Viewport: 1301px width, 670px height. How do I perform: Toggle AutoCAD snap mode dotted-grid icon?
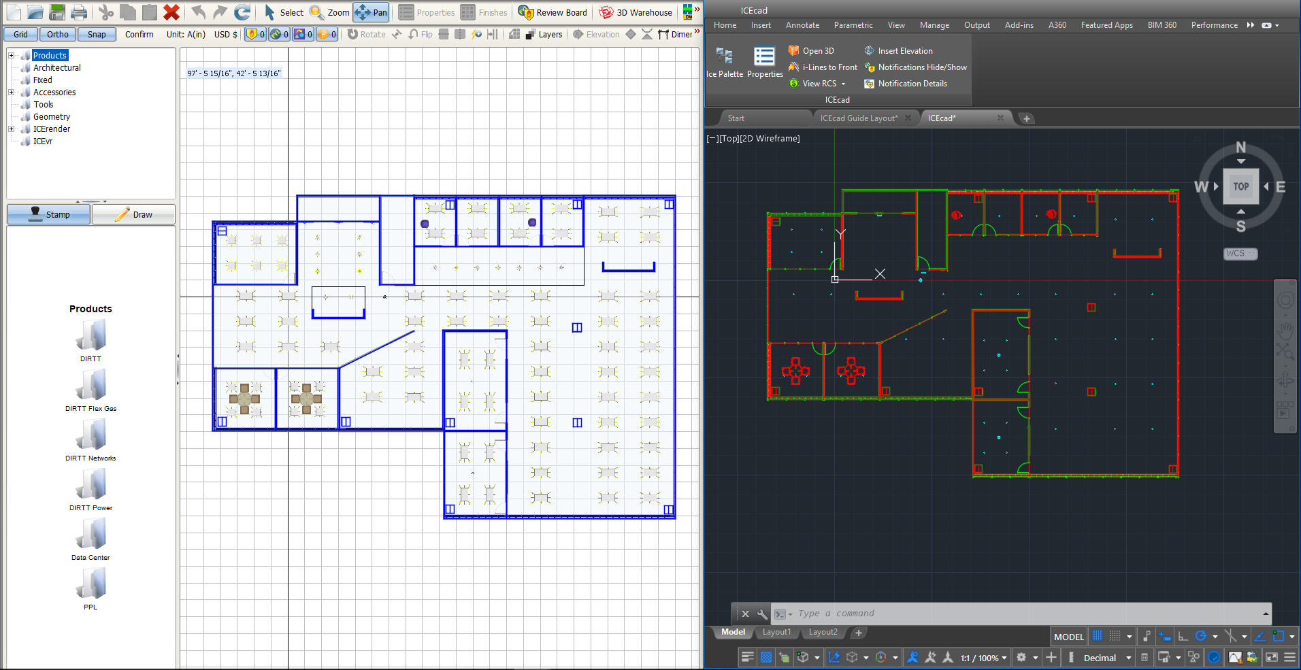click(1115, 636)
